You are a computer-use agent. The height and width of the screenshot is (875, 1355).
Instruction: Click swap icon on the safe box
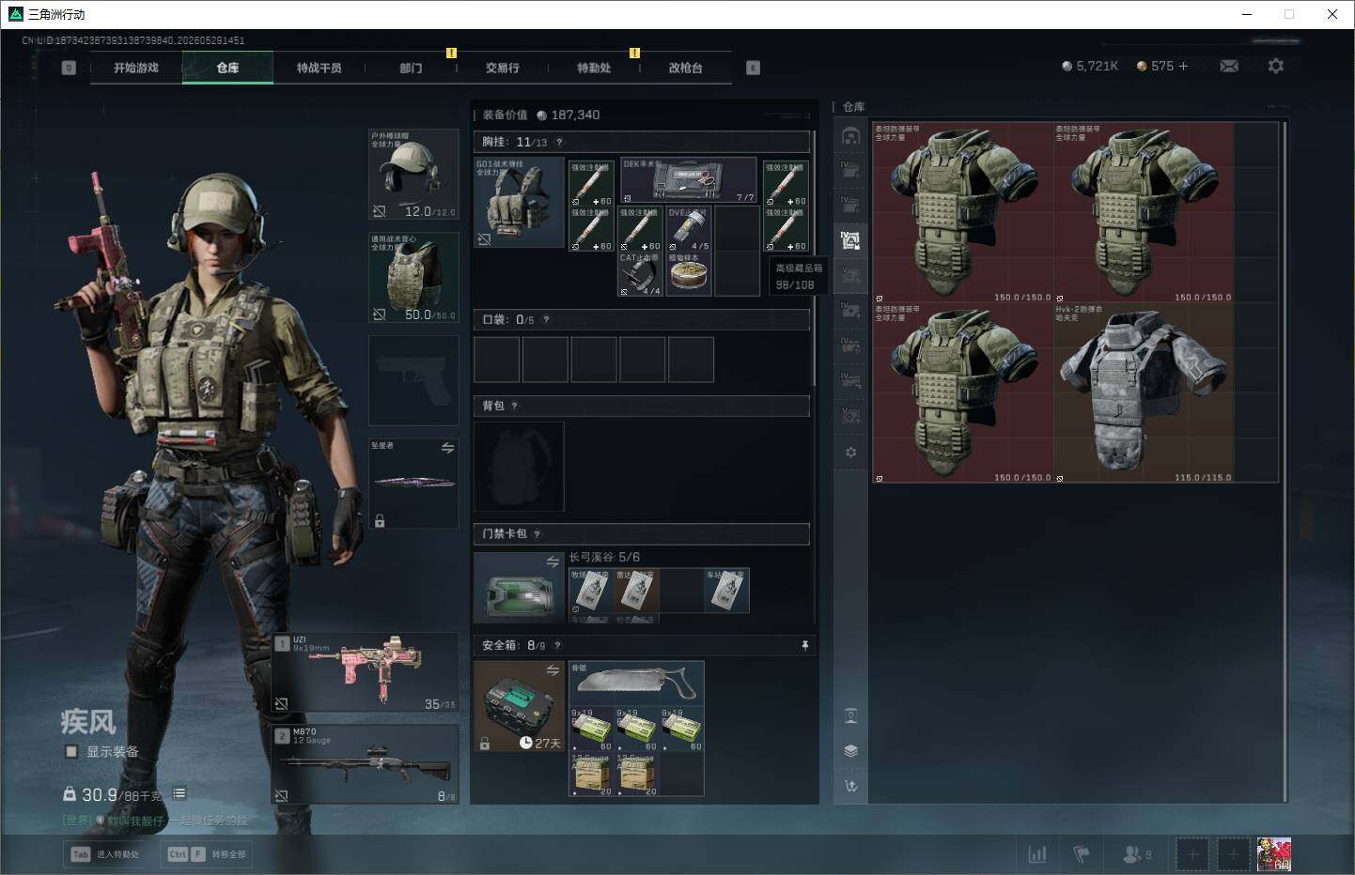pos(553,669)
